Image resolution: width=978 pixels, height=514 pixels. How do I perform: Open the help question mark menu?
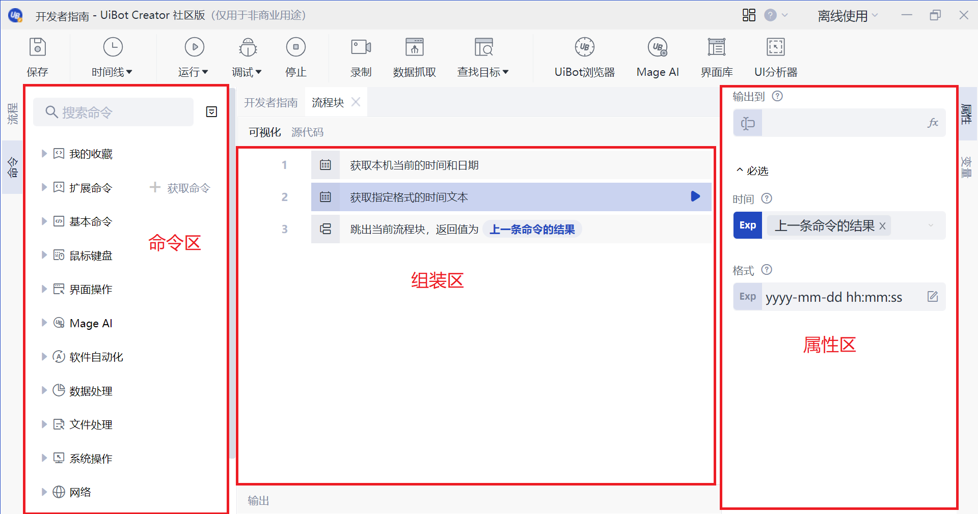point(776,15)
